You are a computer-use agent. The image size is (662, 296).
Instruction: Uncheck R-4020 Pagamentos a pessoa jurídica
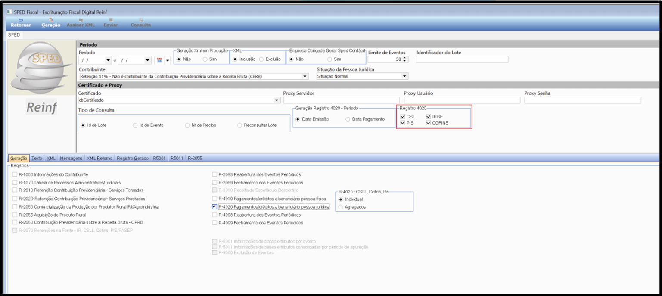click(x=214, y=206)
